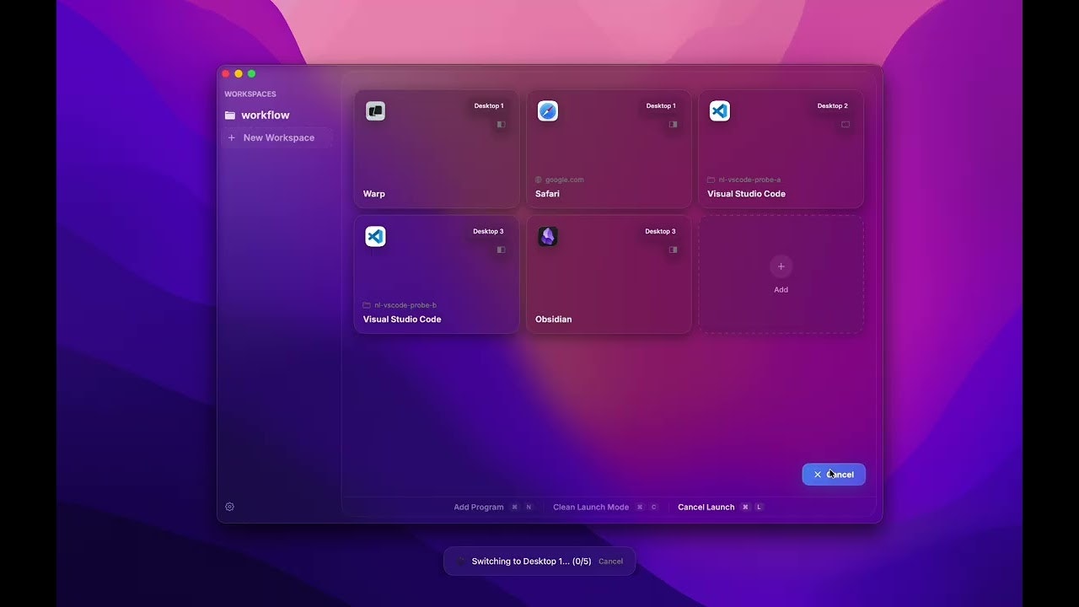This screenshot has height=607, width=1079.
Task: Click the folder icon beside nl-vscode-probe-b
Action: pos(367,305)
